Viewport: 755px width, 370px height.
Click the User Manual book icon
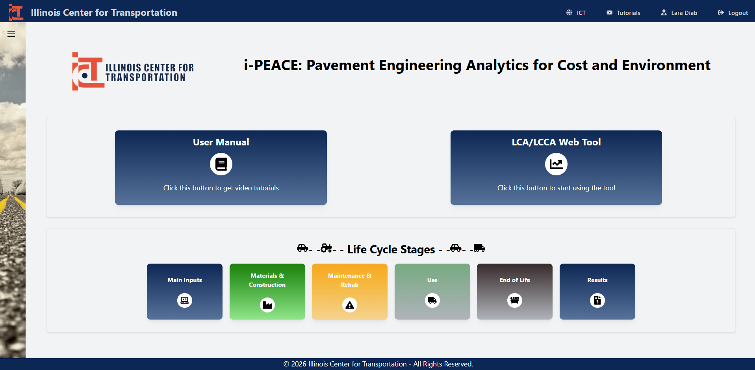(x=221, y=164)
